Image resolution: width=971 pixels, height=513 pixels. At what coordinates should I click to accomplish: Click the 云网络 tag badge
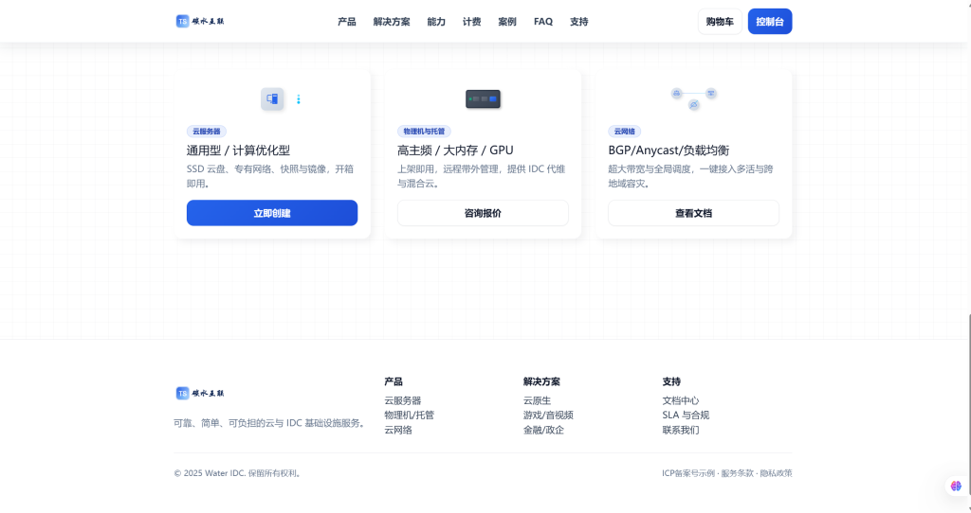(624, 131)
